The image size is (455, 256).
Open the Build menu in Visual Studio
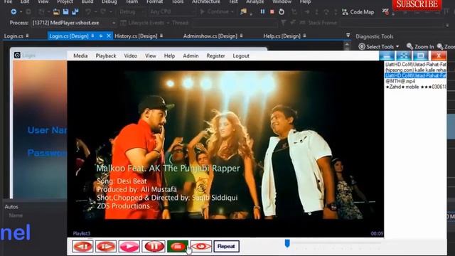click(87, 1)
